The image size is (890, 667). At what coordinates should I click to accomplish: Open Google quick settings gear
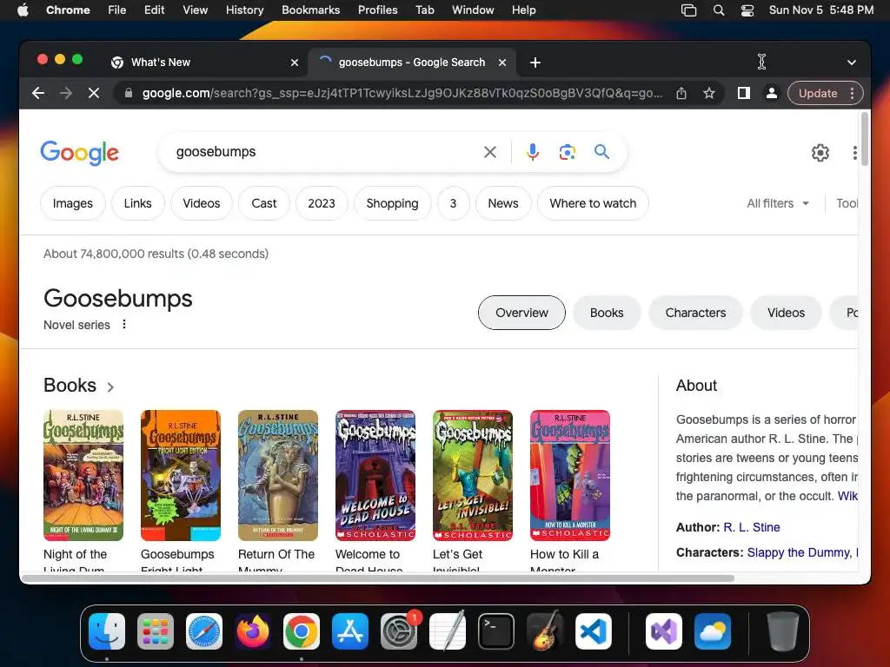[x=820, y=153]
